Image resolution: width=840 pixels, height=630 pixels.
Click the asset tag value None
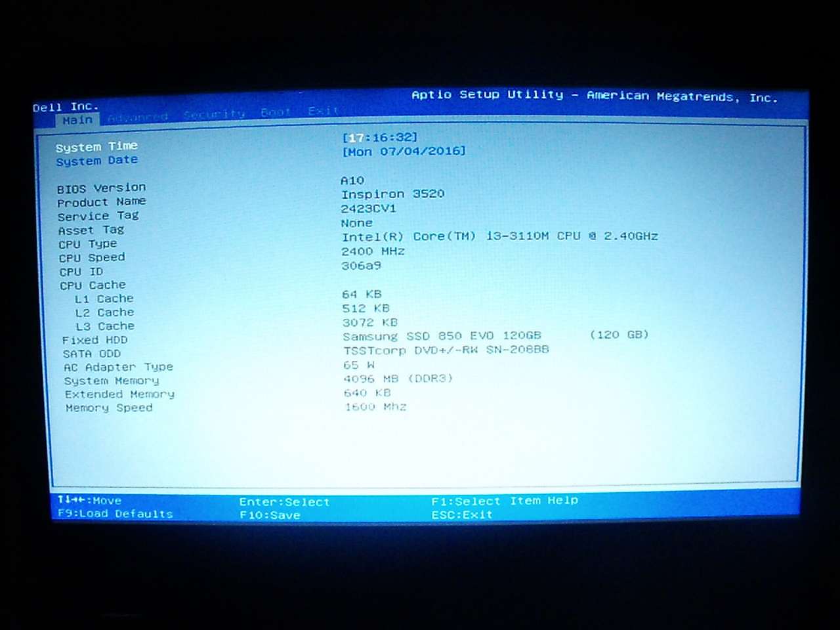357,223
